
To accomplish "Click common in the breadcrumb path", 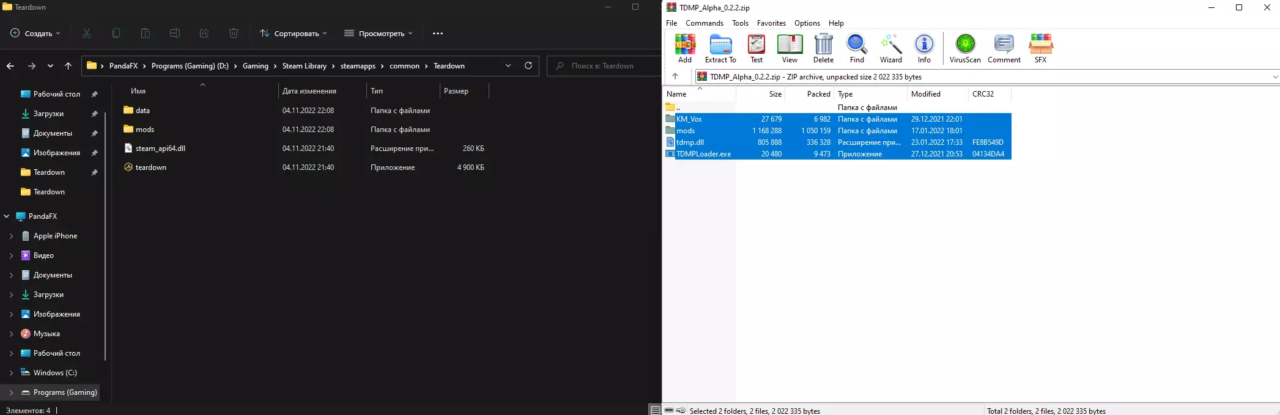I will point(404,66).
